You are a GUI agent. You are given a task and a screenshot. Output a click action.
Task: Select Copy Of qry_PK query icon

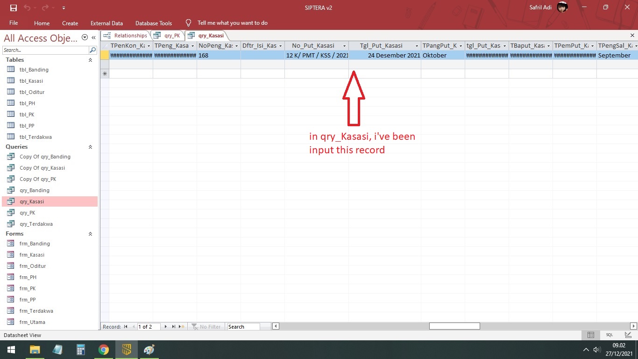[11, 179]
